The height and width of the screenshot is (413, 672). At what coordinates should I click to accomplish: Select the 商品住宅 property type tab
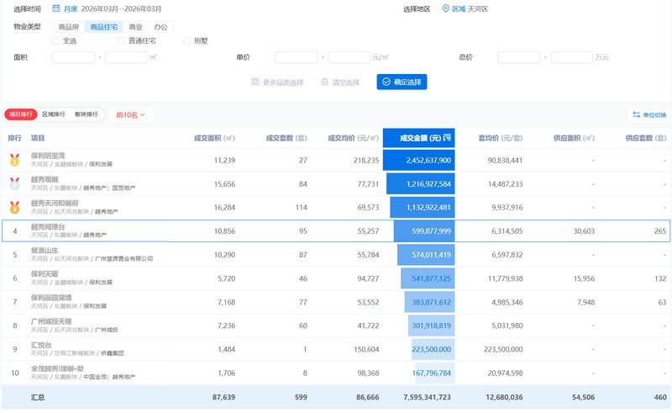pos(103,27)
